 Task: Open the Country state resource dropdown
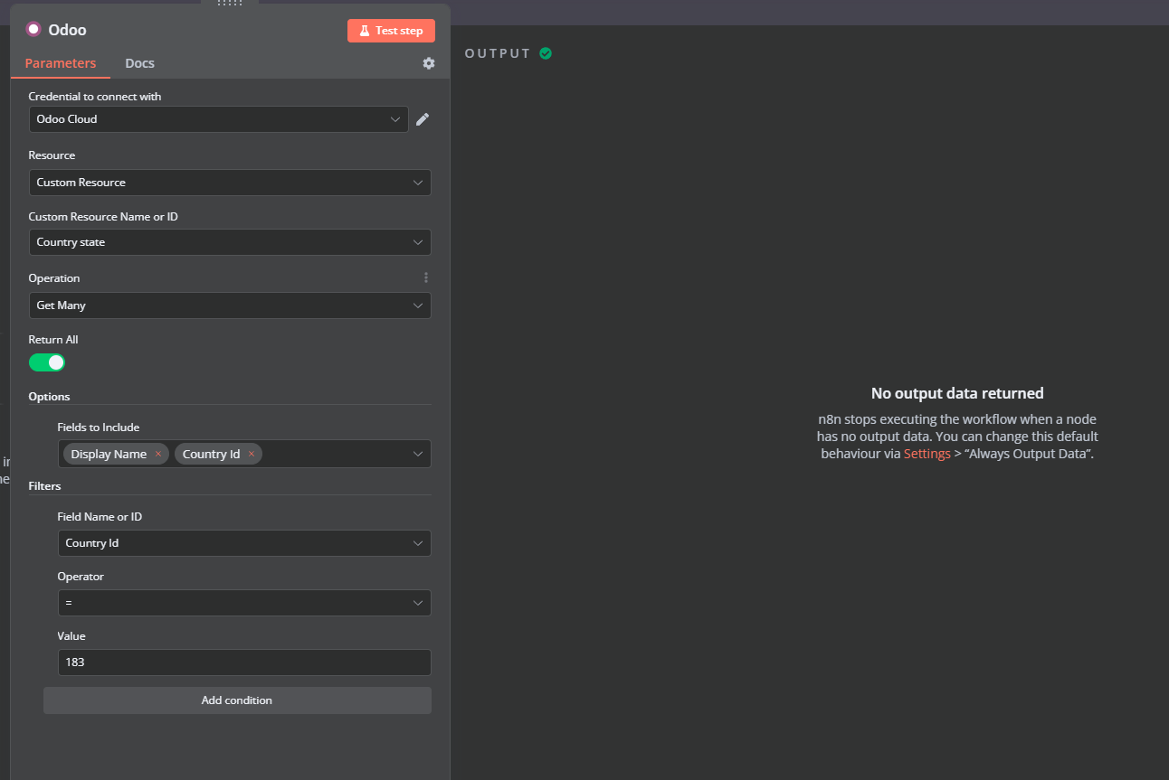(230, 242)
